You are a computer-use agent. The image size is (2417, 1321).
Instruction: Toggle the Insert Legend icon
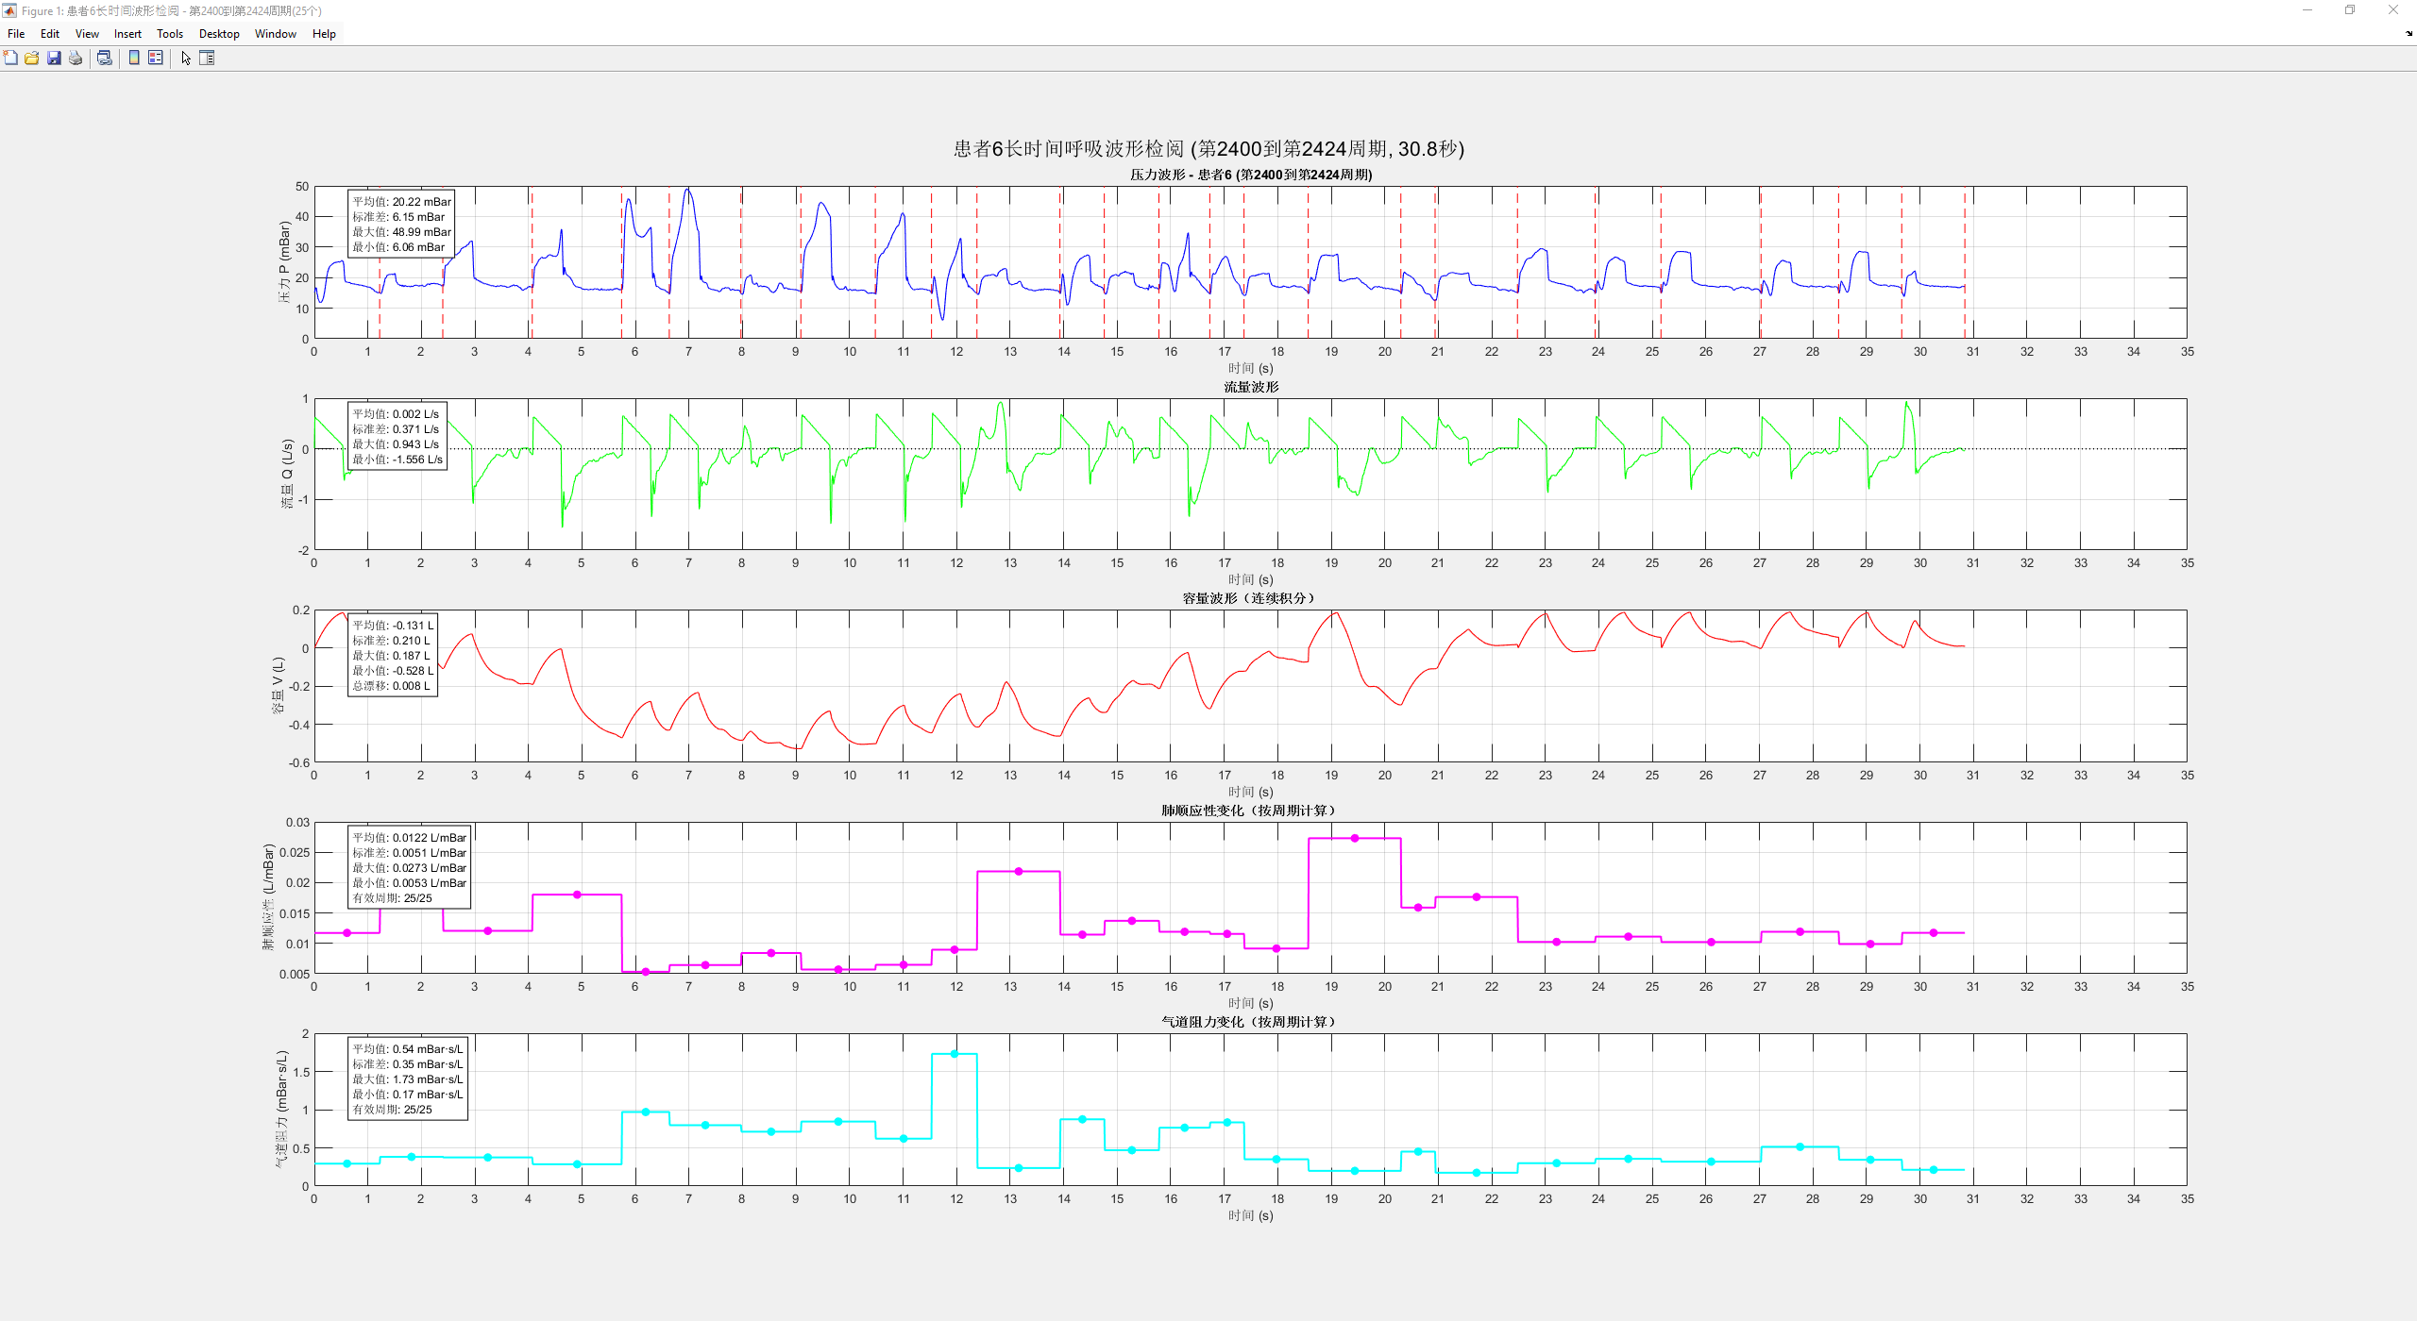pyautogui.click(x=156, y=59)
